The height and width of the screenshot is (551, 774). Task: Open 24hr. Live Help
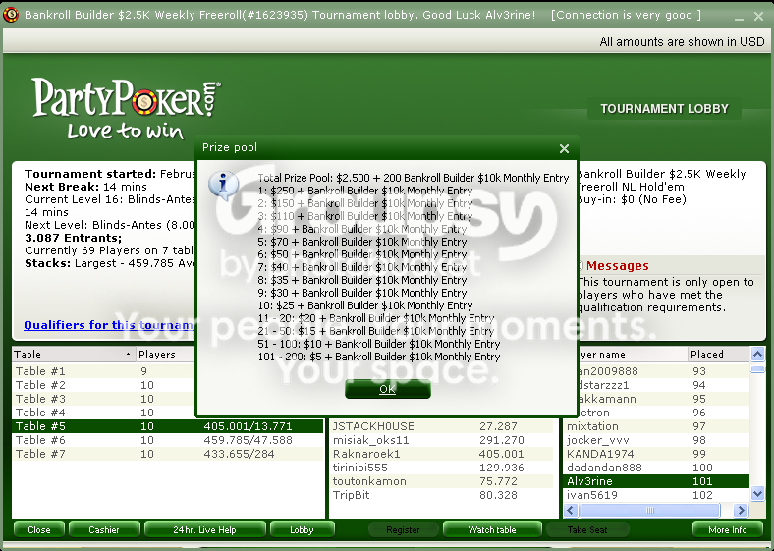[204, 529]
